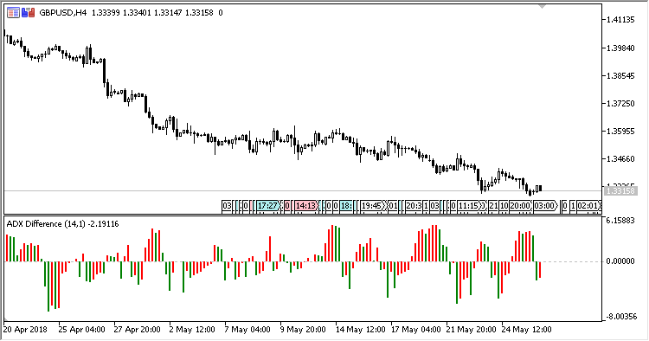
Task: Click the 0.00000 indicator scale value
Action: 620,261
